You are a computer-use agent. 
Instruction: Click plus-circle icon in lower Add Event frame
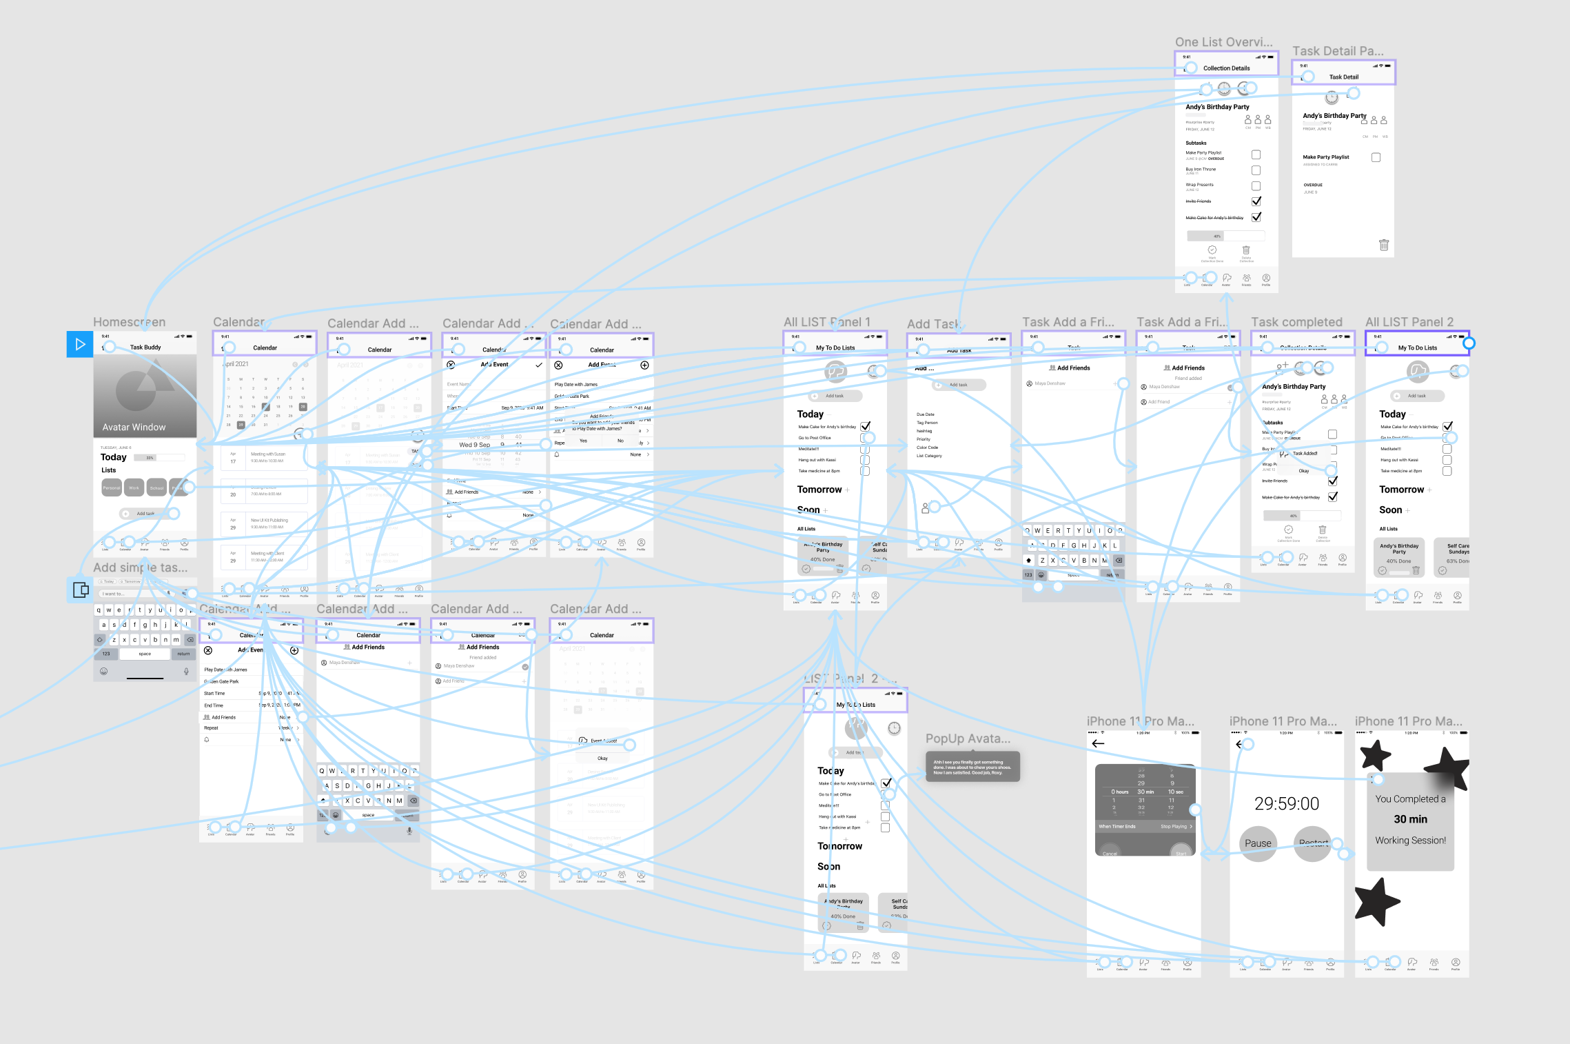click(294, 650)
